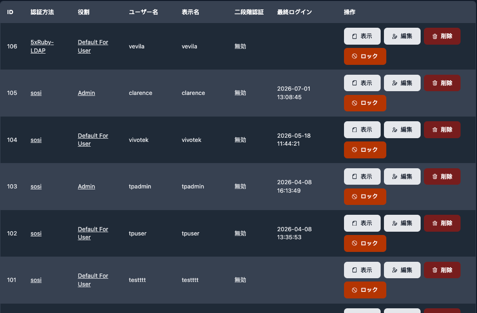Click the ユーザー名 column header
The width and height of the screenshot is (477, 313).
(143, 12)
